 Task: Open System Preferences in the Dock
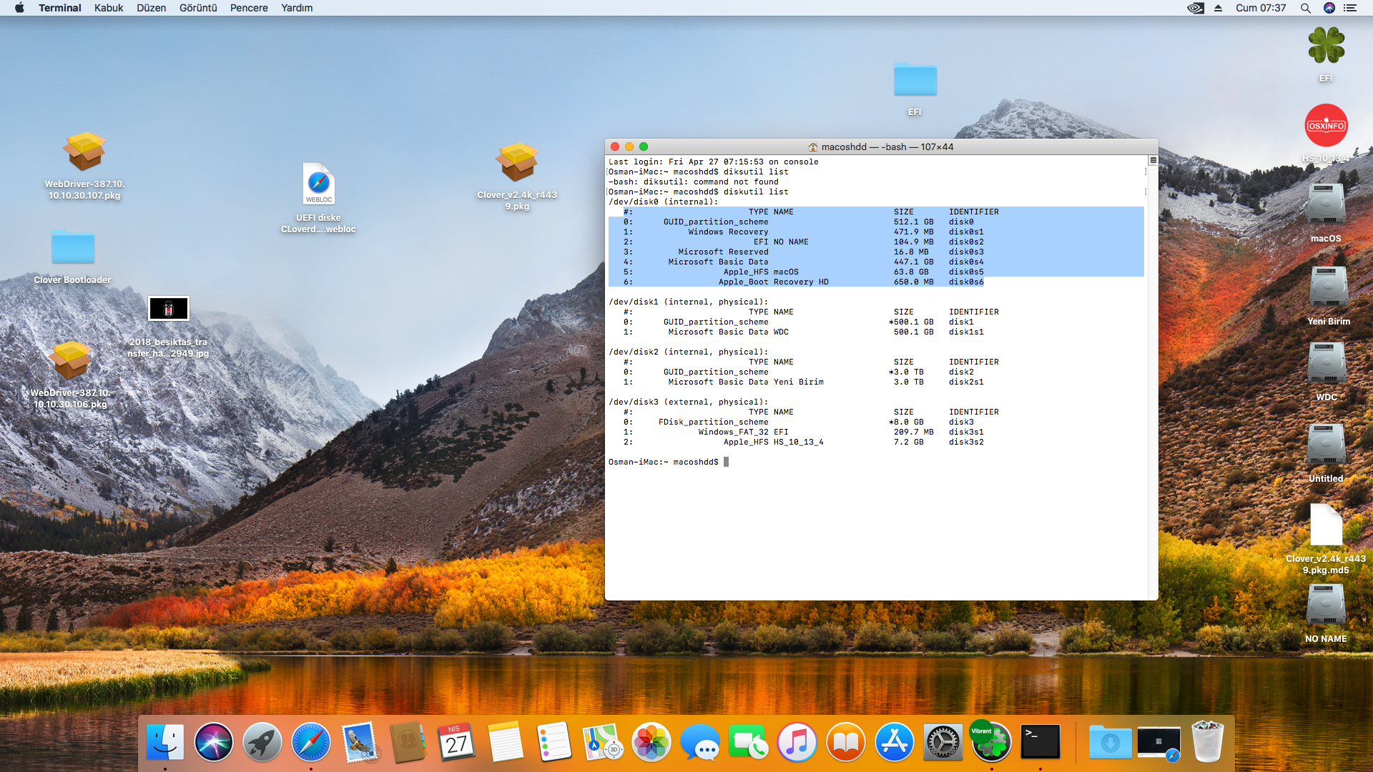[943, 742]
